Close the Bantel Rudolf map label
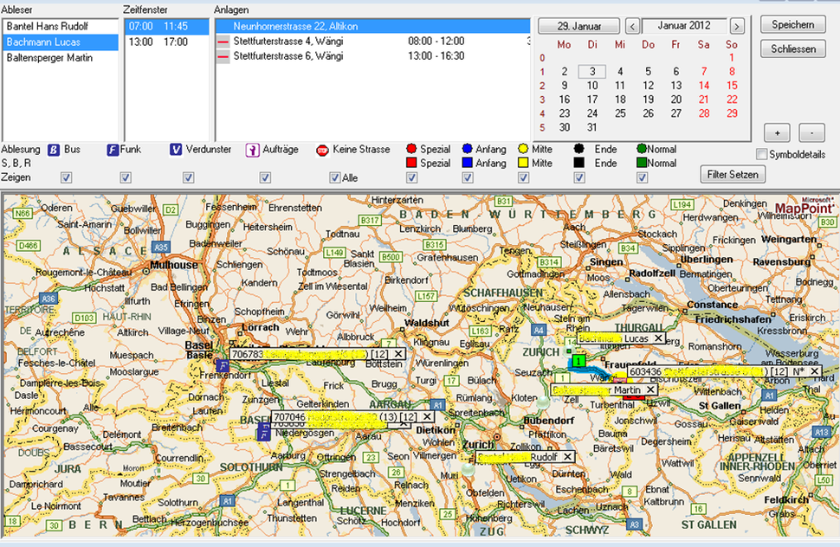Screen dimensions: 840x547 [x=567, y=456]
